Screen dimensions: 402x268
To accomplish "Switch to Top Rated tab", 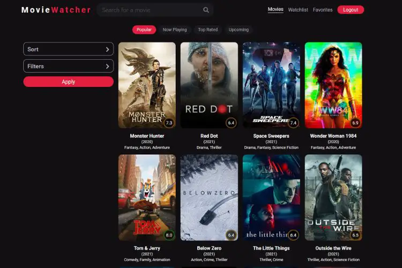I will tap(207, 30).
